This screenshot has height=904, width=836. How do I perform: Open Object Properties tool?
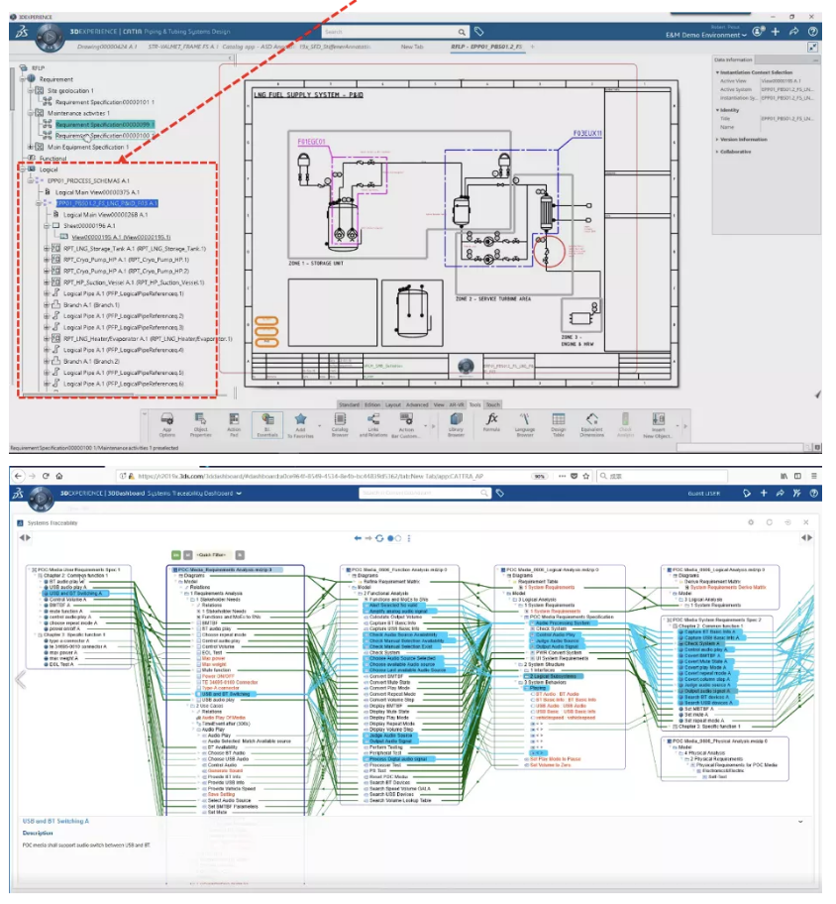pos(200,425)
